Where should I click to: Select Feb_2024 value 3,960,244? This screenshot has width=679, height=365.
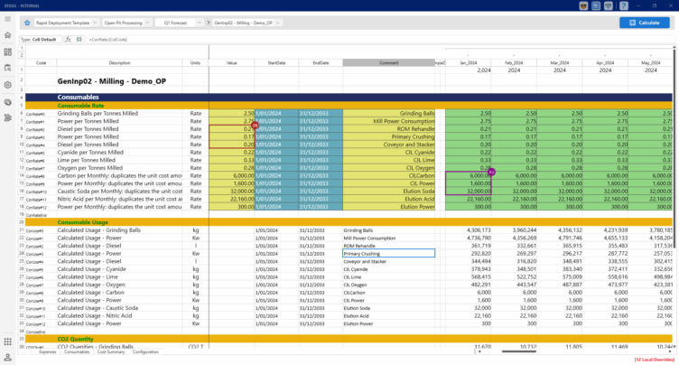[x=514, y=230]
